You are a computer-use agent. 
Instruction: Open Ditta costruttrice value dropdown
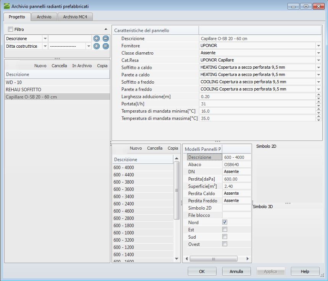(89, 46)
